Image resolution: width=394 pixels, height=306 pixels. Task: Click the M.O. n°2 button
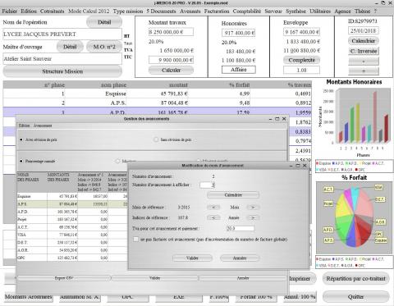(104, 47)
